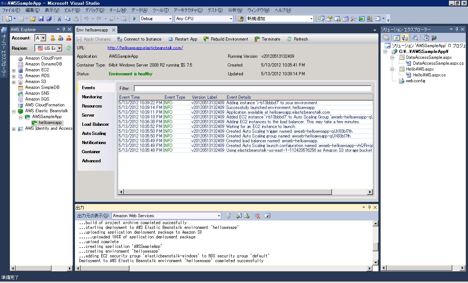This screenshot has height=283, width=468.
Task: Close the Env: helloawsapp document tab
Action: pyautogui.click(x=114, y=30)
